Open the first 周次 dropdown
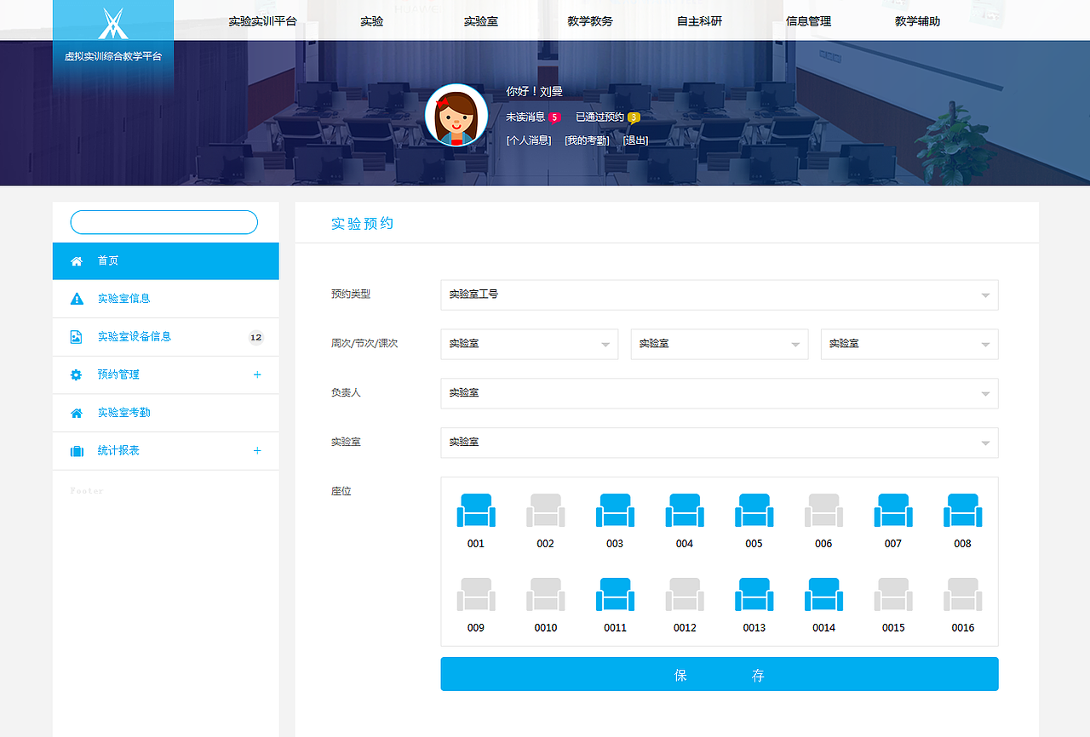This screenshot has height=737, width=1090. coord(530,344)
